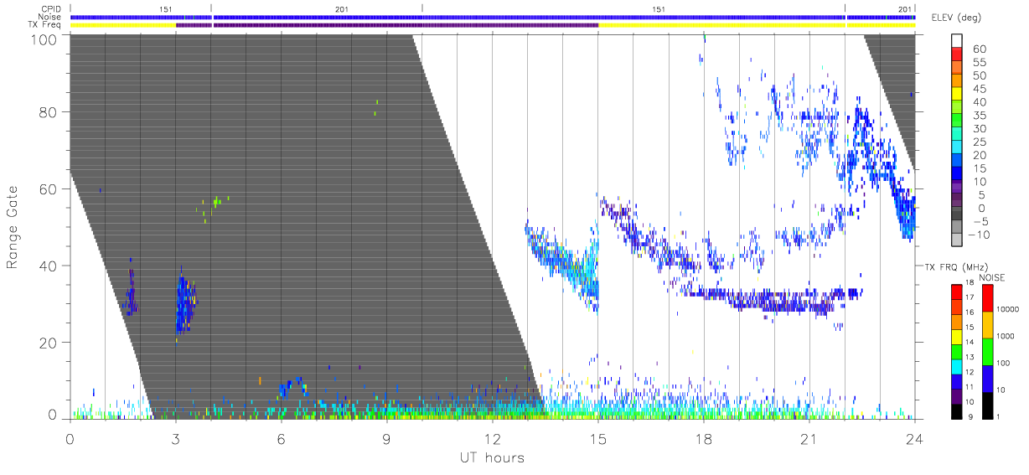The image size is (1029, 475).
Task: Pick the blue 10–100 NOISE swatch
Action: pos(987,377)
